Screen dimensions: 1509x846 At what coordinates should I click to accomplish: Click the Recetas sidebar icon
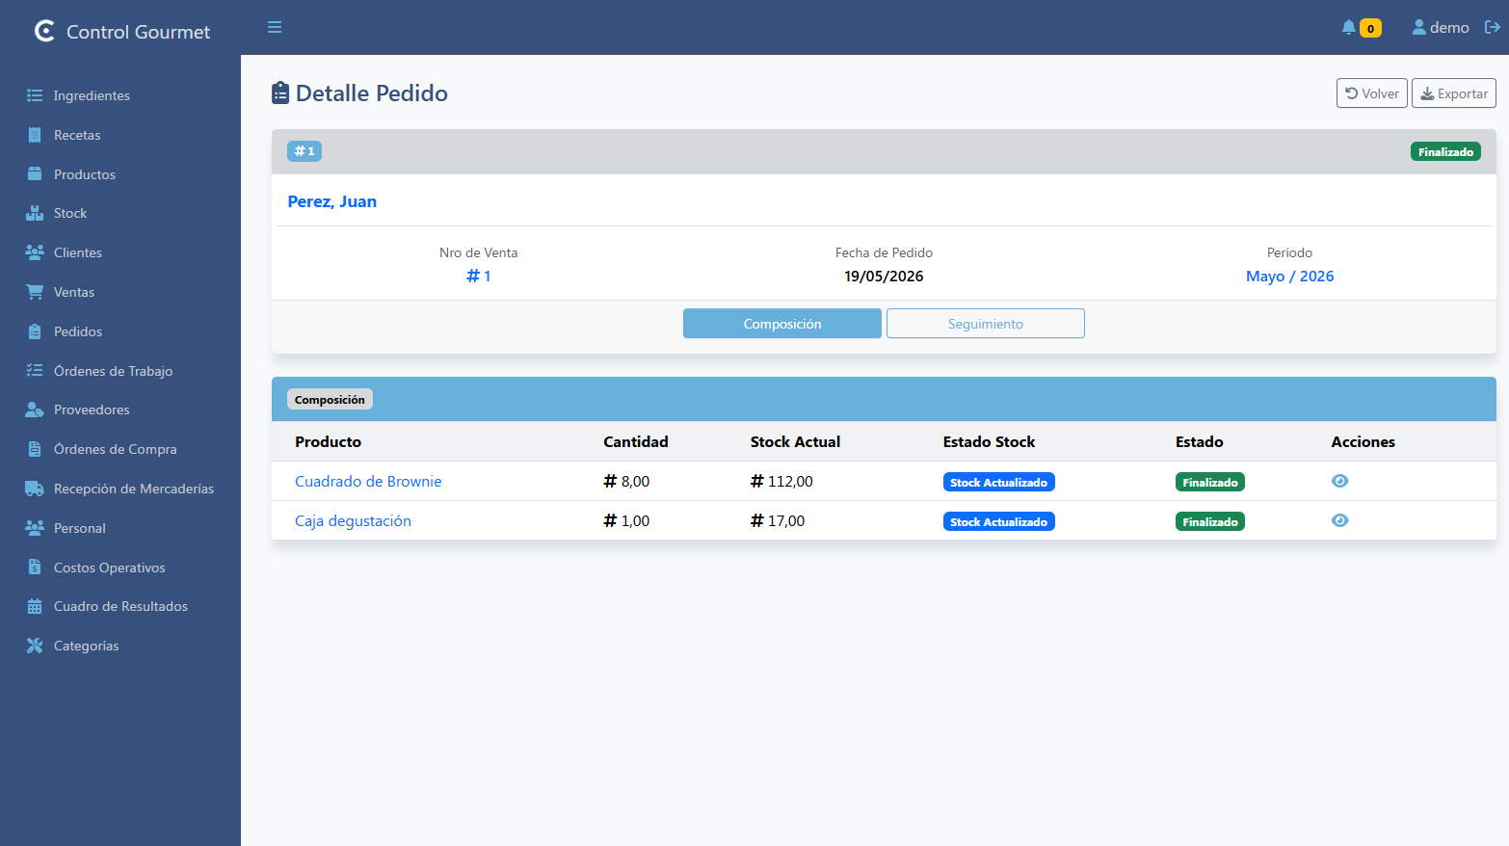pos(35,135)
